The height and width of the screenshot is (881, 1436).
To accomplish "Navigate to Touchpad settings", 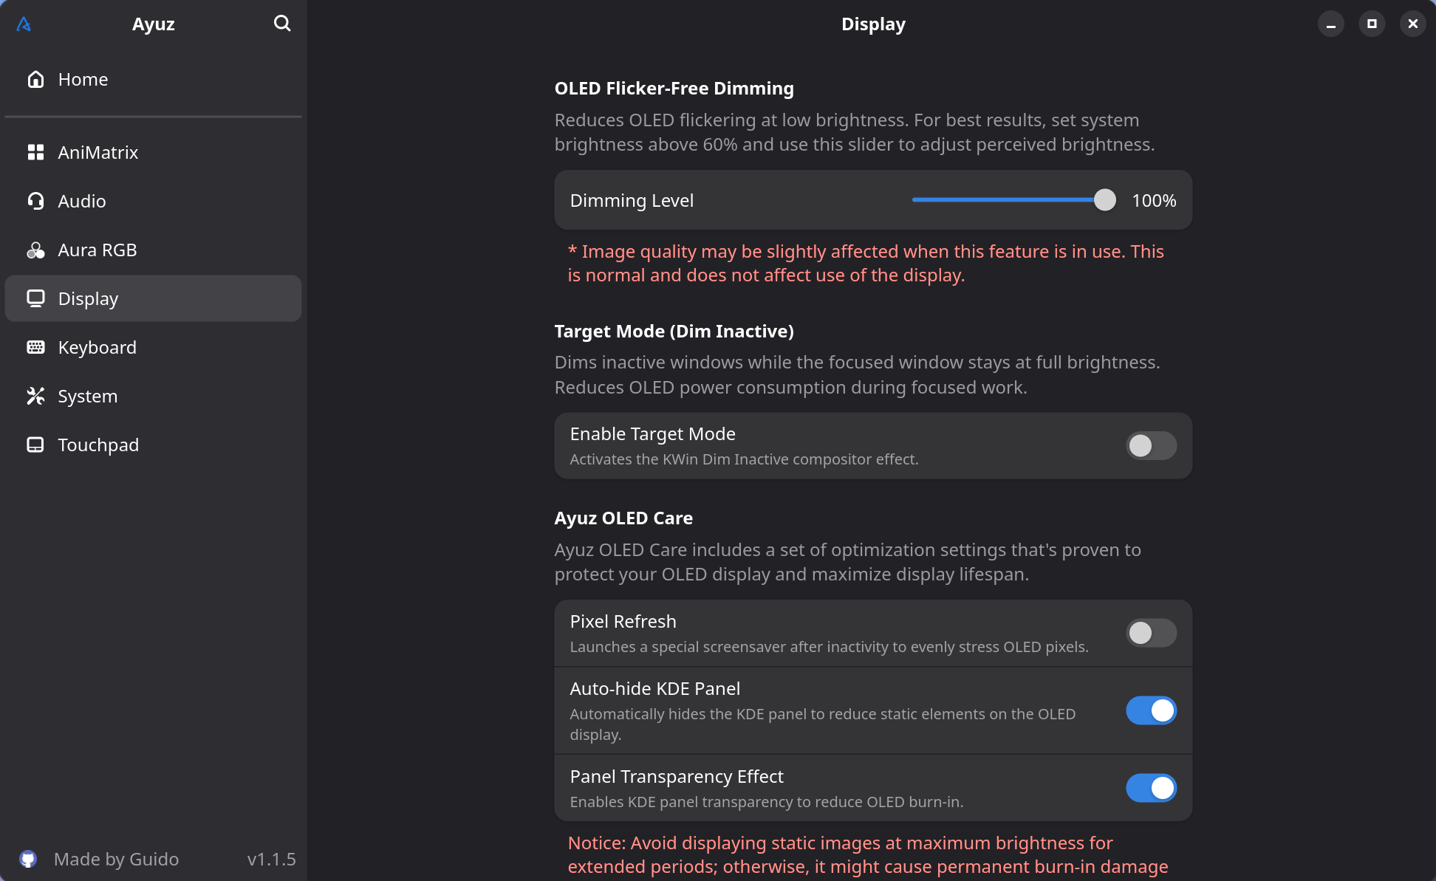I will point(153,445).
